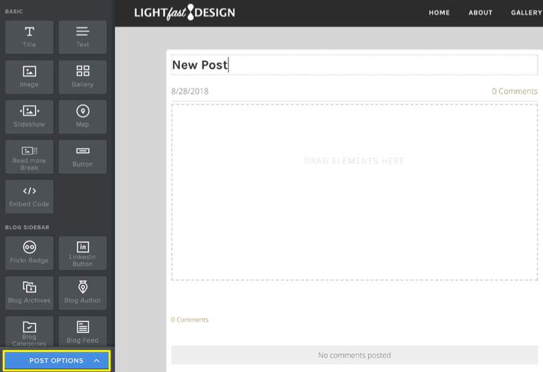Image resolution: width=543 pixels, height=372 pixels.
Task: Click the LightFast Design logo
Action: point(185,13)
